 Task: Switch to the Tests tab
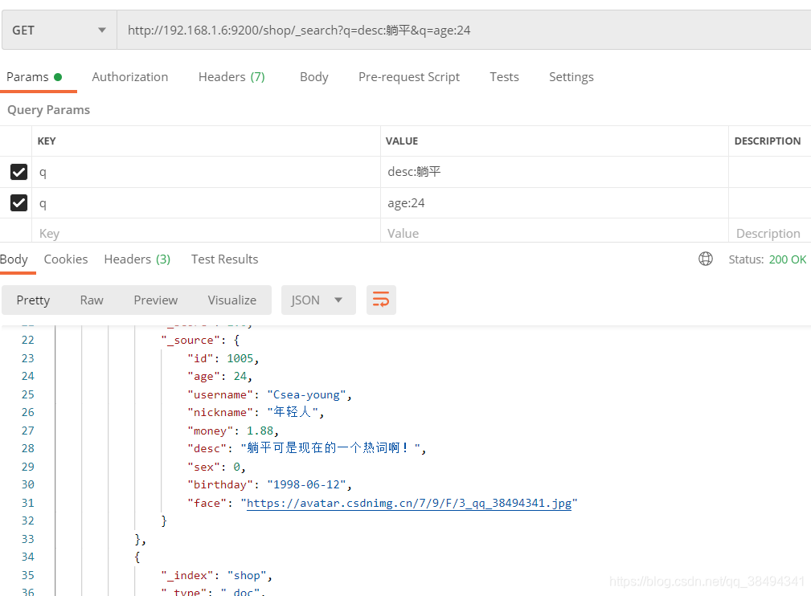(504, 77)
